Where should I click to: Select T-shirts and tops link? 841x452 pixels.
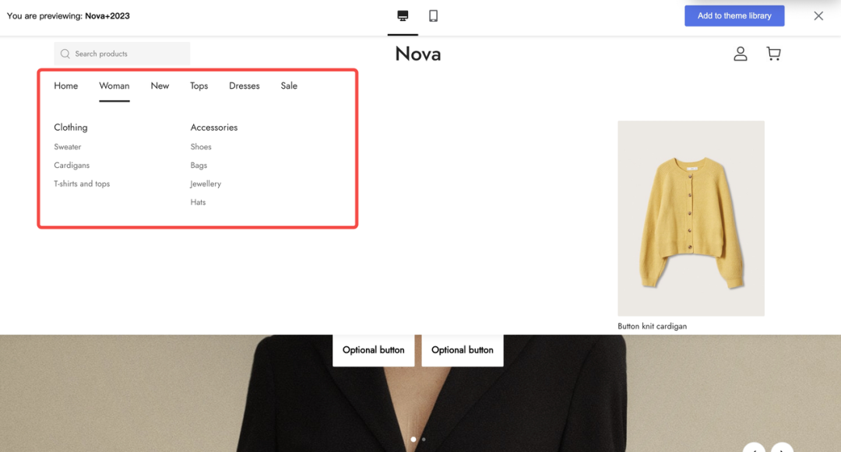[x=82, y=184]
